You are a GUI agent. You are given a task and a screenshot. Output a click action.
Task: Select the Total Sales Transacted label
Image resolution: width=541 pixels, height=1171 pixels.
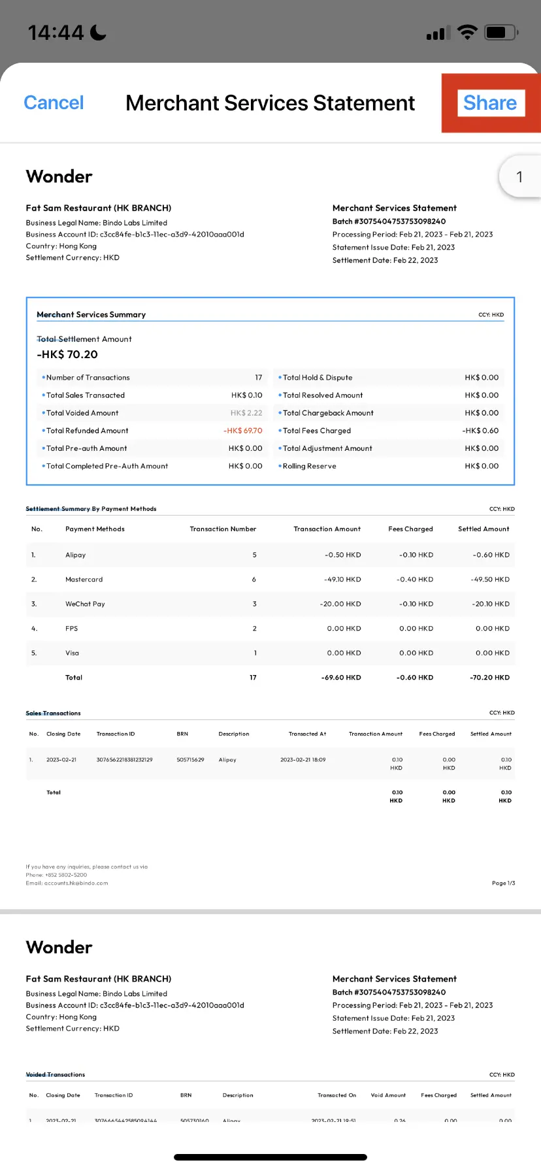[x=86, y=395]
